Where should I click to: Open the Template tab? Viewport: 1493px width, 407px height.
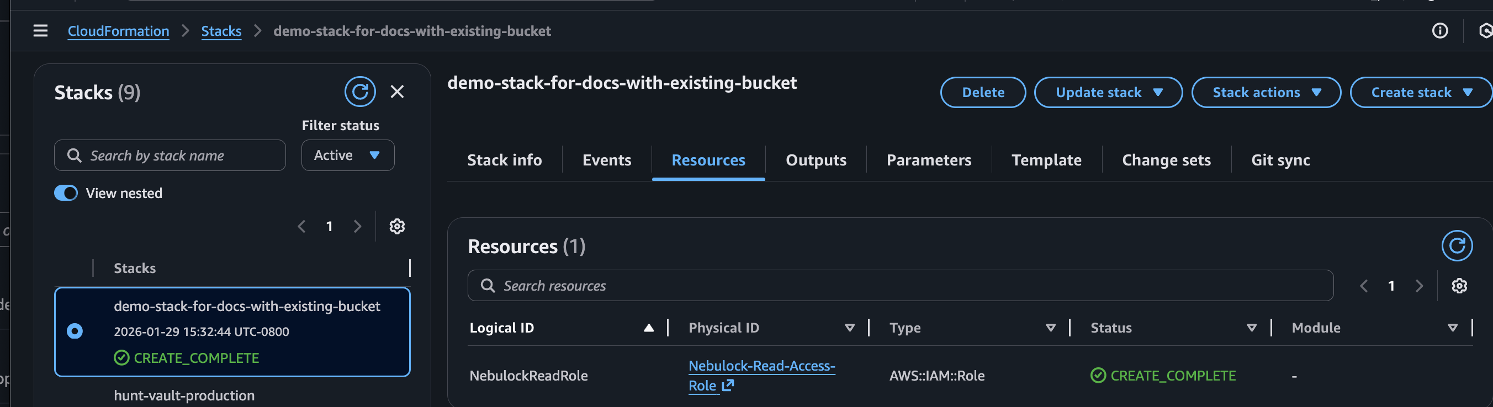(x=1046, y=160)
